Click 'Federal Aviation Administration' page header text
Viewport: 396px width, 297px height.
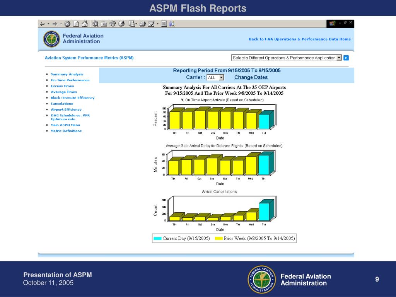pyautogui.click(x=83, y=39)
